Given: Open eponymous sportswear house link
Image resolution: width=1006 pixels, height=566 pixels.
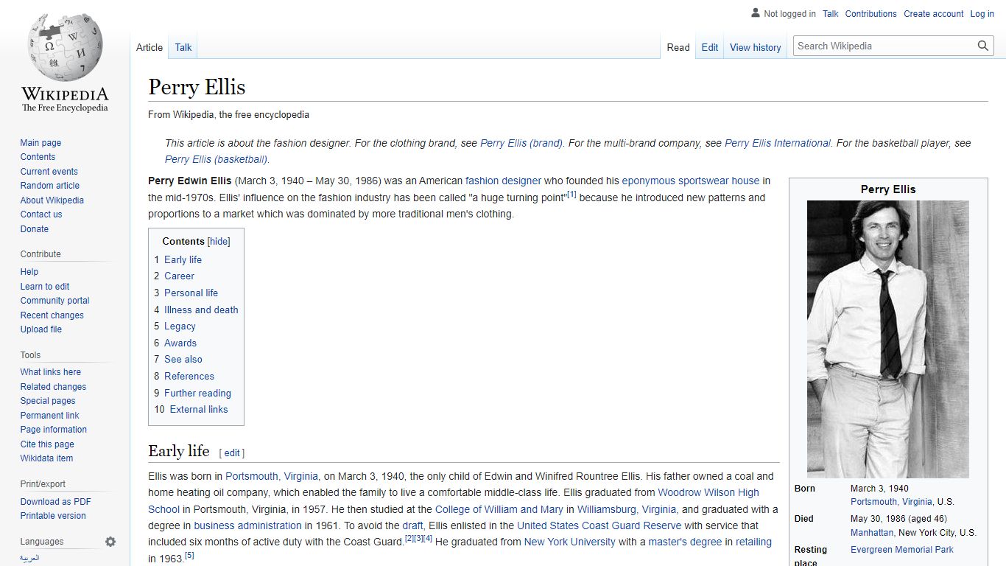Looking at the screenshot, I should click(690, 181).
